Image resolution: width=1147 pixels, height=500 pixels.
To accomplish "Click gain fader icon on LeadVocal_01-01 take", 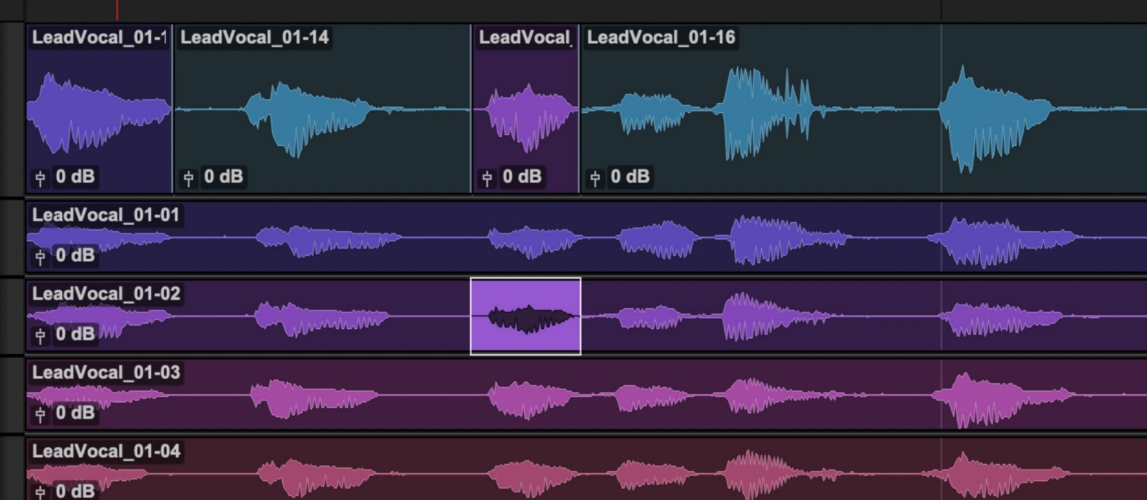I will [x=40, y=257].
